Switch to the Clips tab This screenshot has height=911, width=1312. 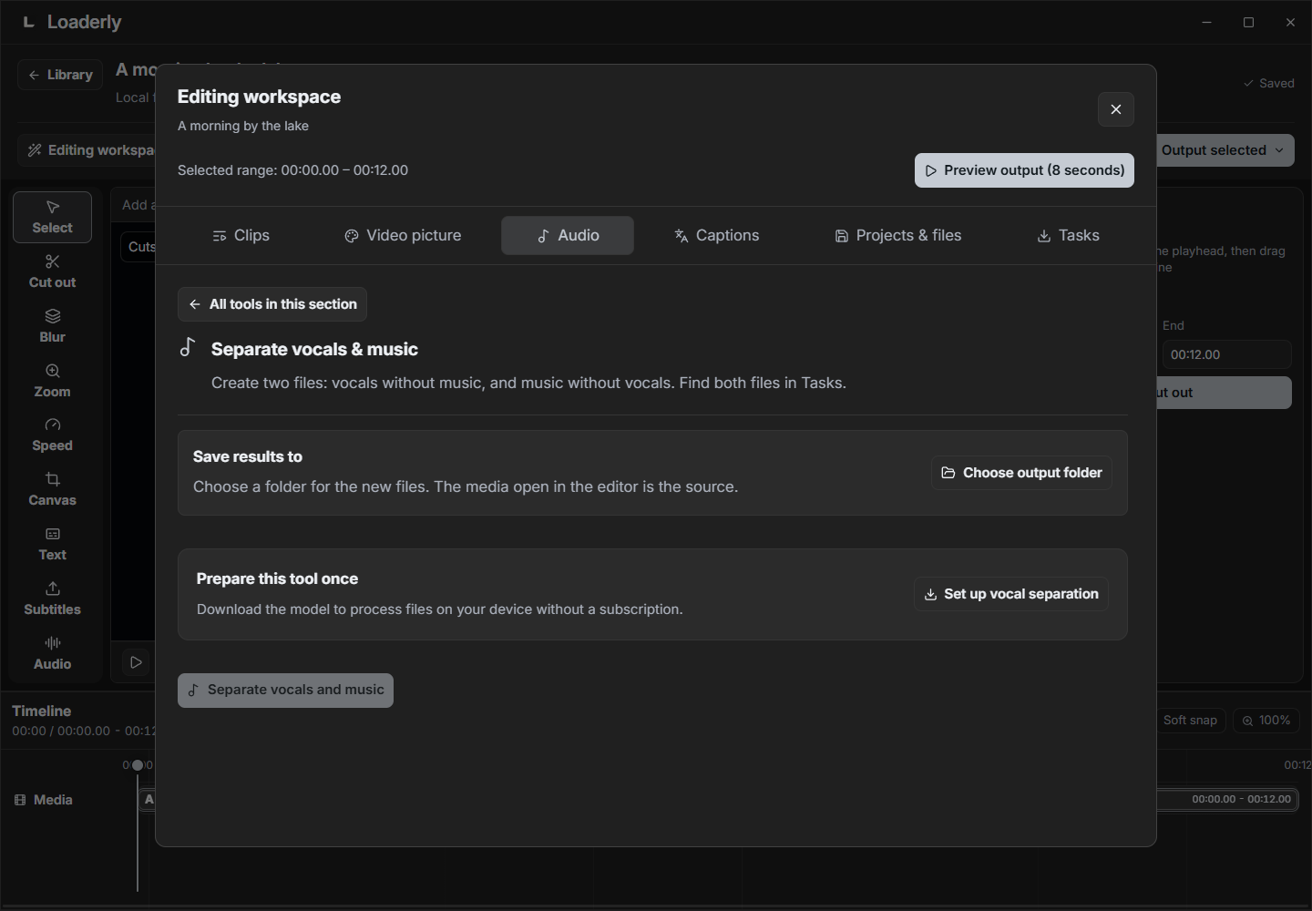(241, 235)
